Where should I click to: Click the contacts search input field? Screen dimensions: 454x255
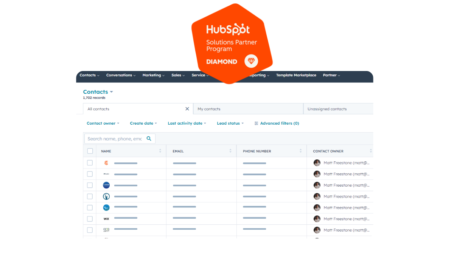click(115, 139)
